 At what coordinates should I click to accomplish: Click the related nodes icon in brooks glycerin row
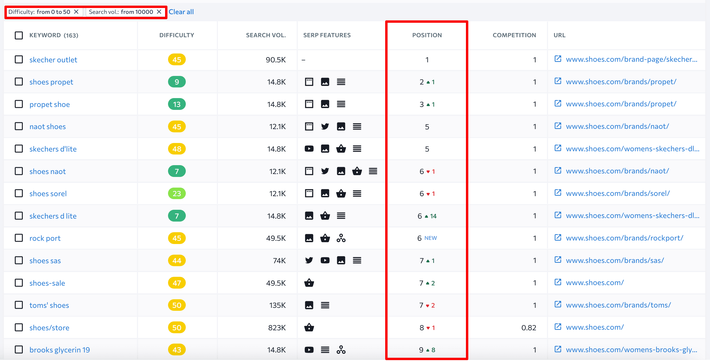341,350
